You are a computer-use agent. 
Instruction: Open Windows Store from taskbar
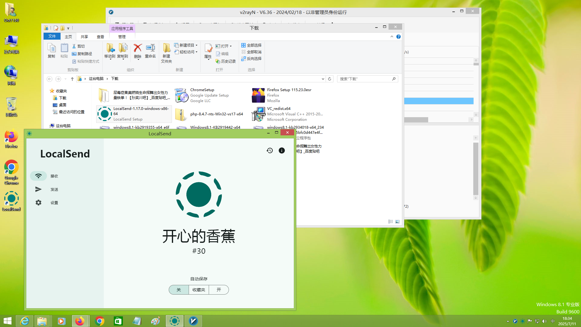tap(118, 321)
